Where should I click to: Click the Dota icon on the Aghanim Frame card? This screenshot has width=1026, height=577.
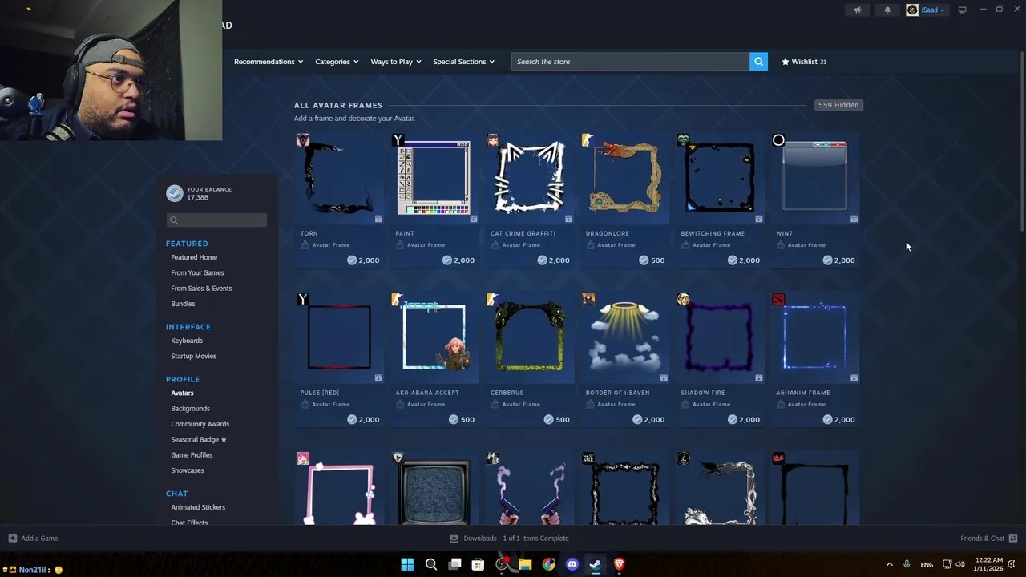[x=778, y=300]
